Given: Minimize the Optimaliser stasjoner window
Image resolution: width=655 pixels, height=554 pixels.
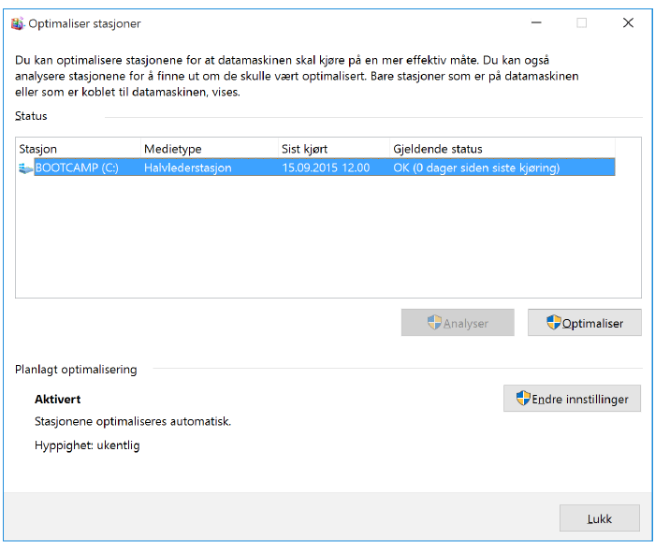Looking at the screenshot, I should (534, 23).
